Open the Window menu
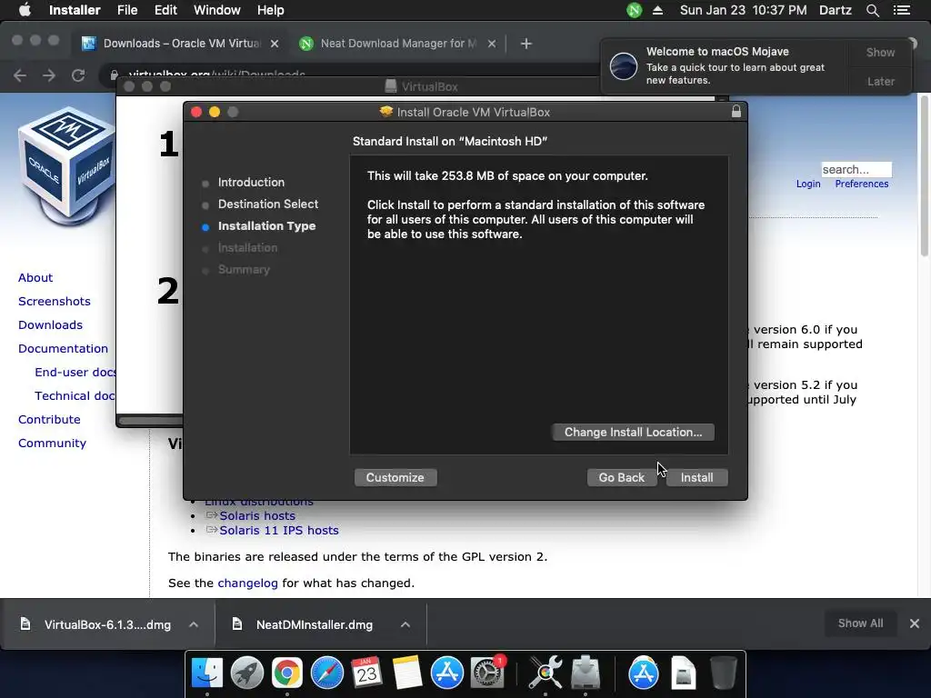This screenshot has width=931, height=698. tap(216, 10)
